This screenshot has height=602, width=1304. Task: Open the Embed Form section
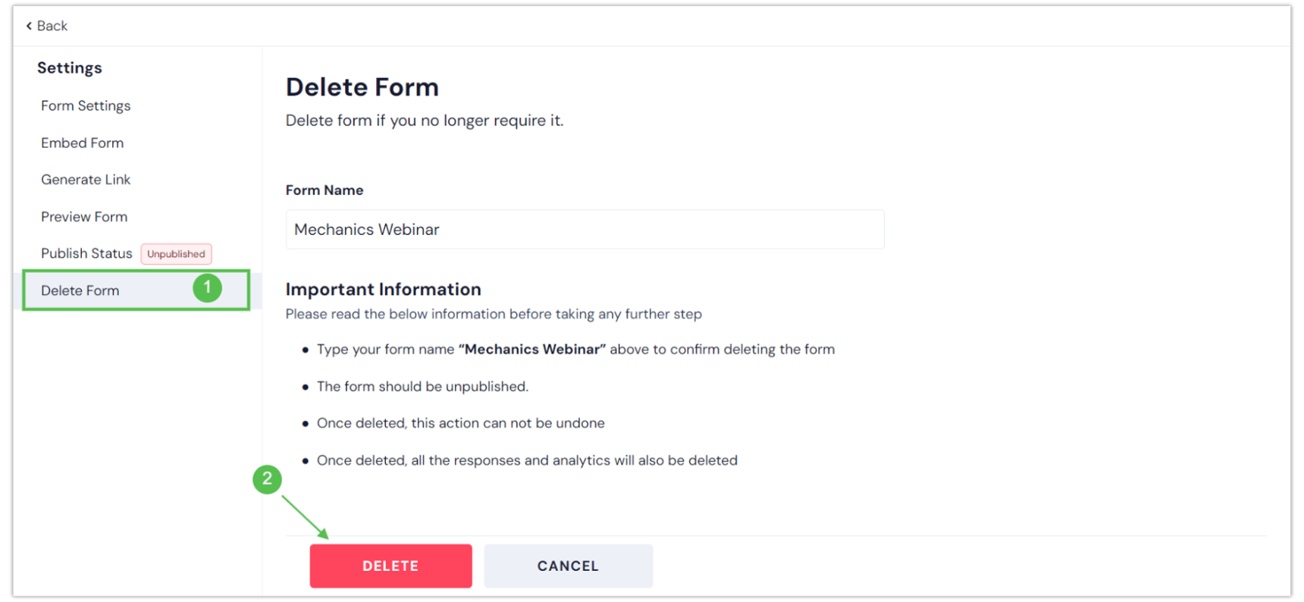(82, 143)
